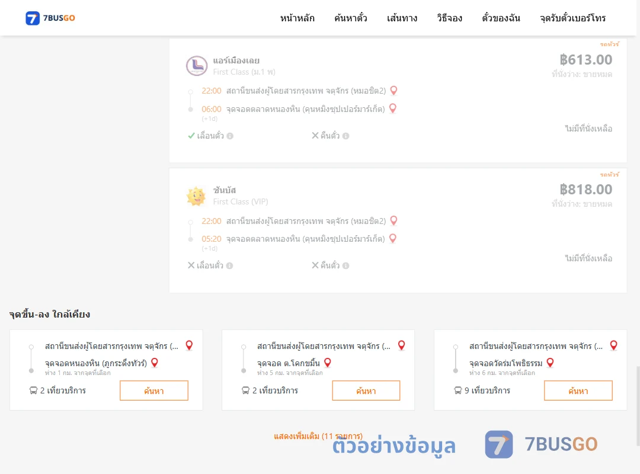Viewport: 640px width, 474px height.
Task: Show เลื่อนตั๋ว info icon on ชันบัส trip
Action: [230, 266]
